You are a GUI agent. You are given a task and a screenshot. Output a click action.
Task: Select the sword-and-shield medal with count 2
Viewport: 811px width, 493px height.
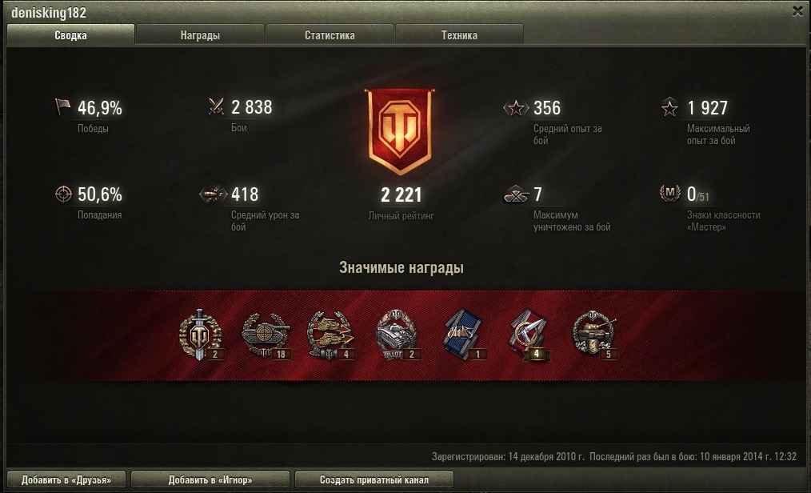click(201, 335)
